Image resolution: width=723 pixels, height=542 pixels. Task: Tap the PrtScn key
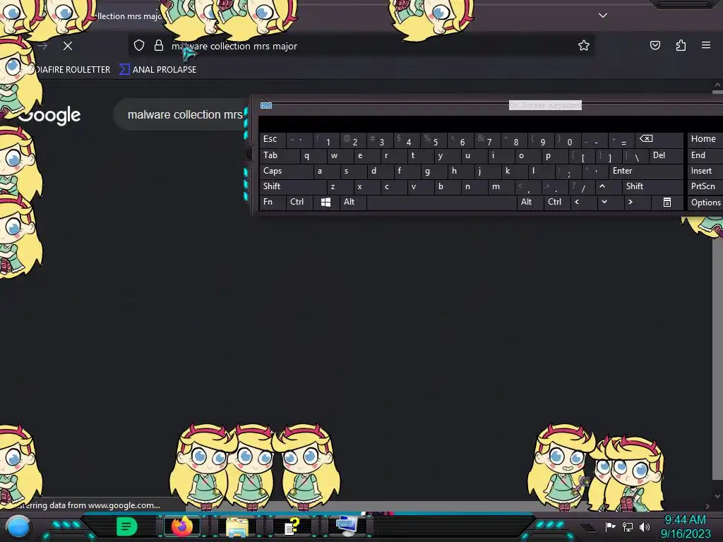tap(705, 186)
